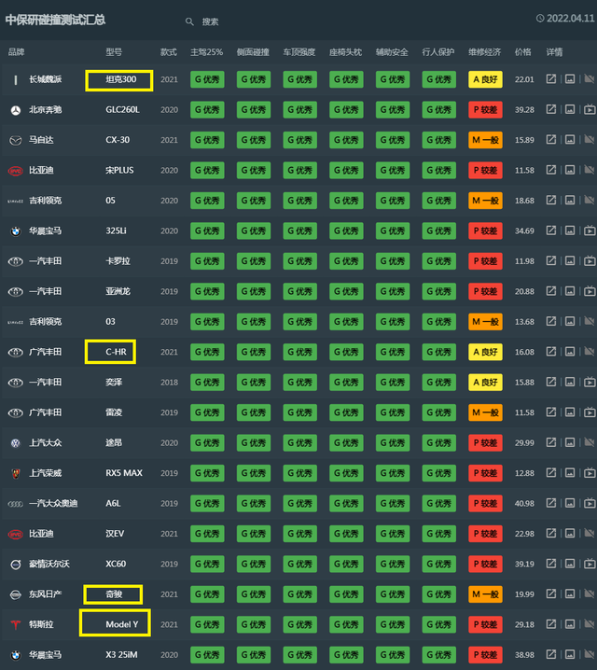The height and width of the screenshot is (670, 597).
Task: View image icon for CX-30 row
Action: pyautogui.click(x=570, y=140)
